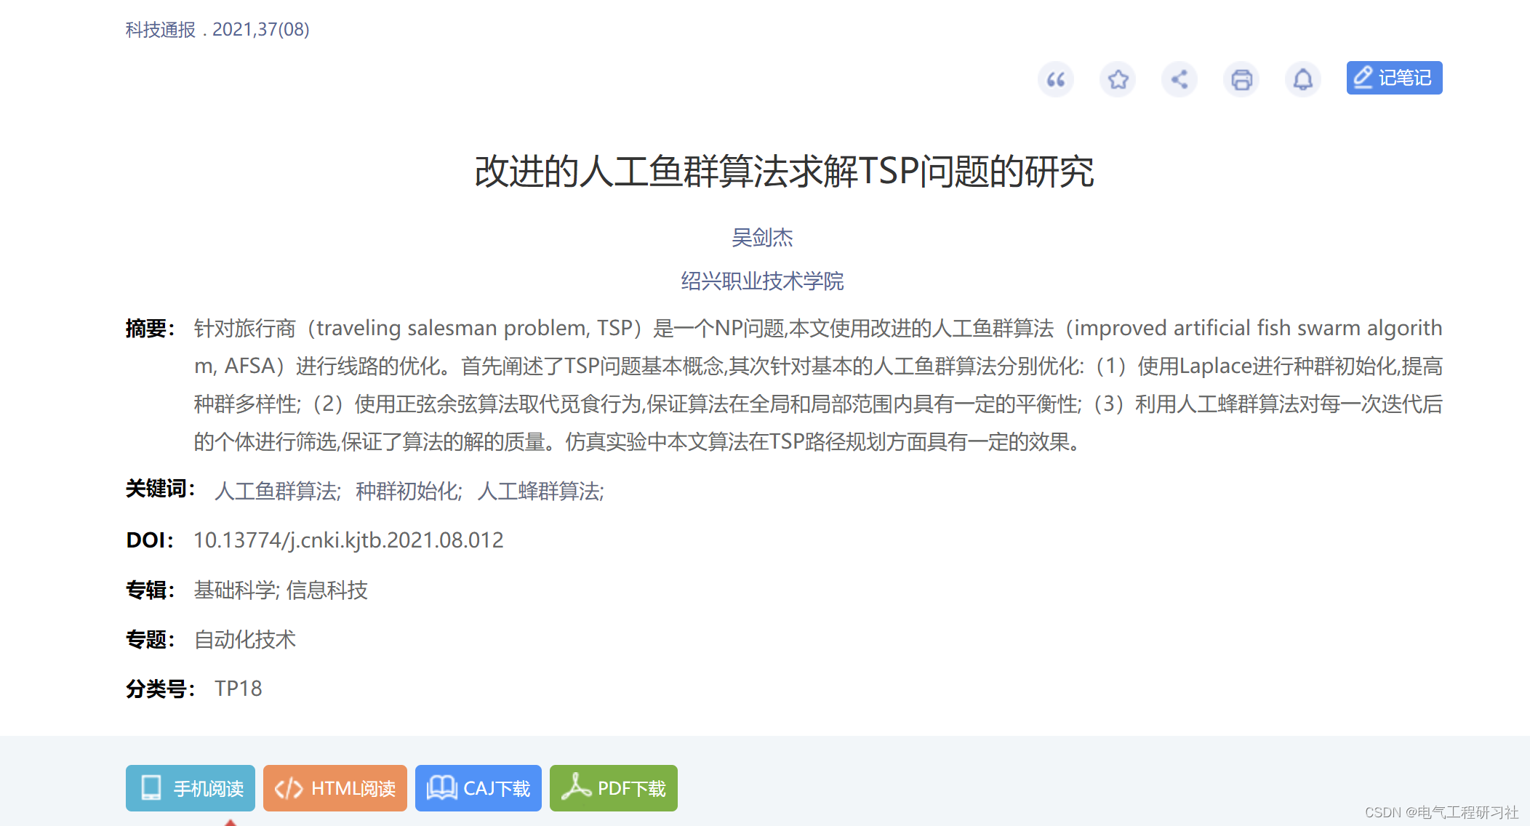Open the share icon
Screen dimensions: 1530x826
pos(1179,79)
